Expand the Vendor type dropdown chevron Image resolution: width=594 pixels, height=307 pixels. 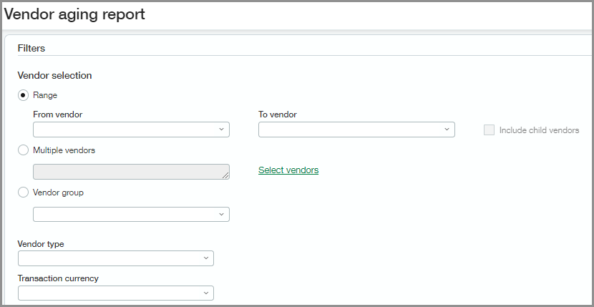click(x=205, y=258)
